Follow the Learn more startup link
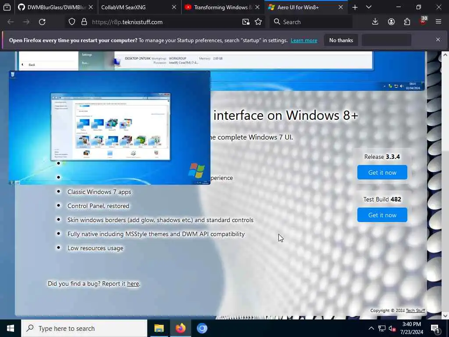 (x=304, y=40)
